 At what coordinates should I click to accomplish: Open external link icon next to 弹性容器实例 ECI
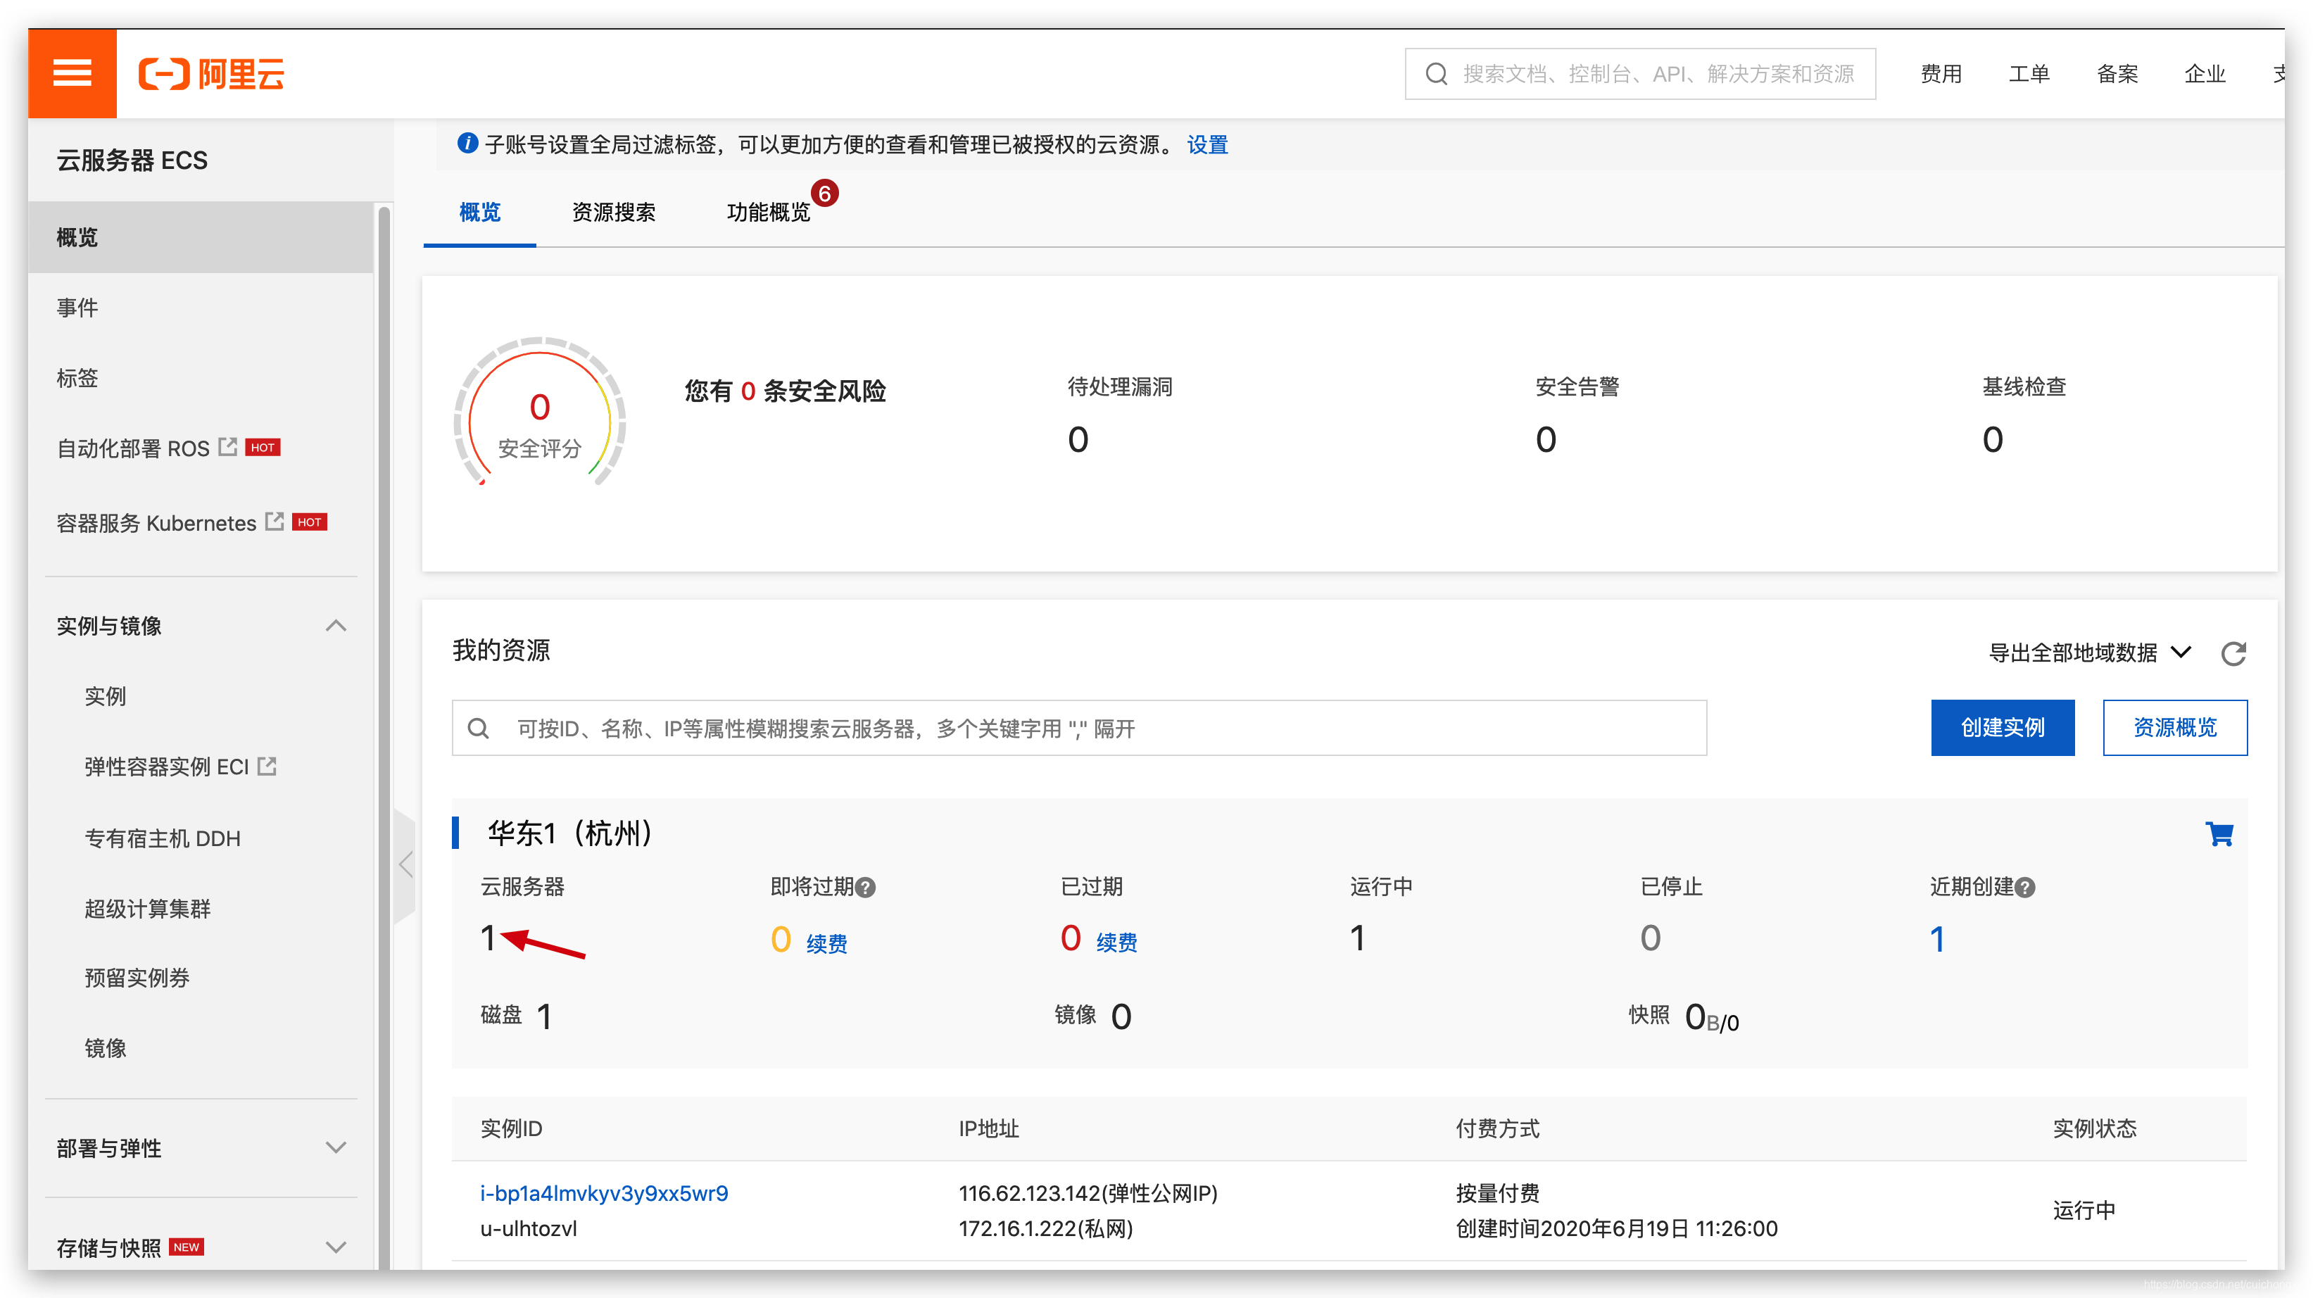[x=267, y=766]
